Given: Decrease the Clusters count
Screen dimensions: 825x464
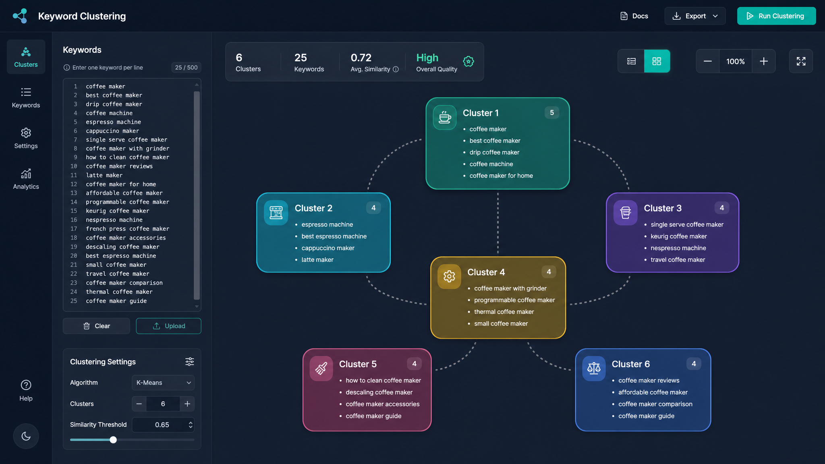Looking at the screenshot, I should (x=139, y=404).
